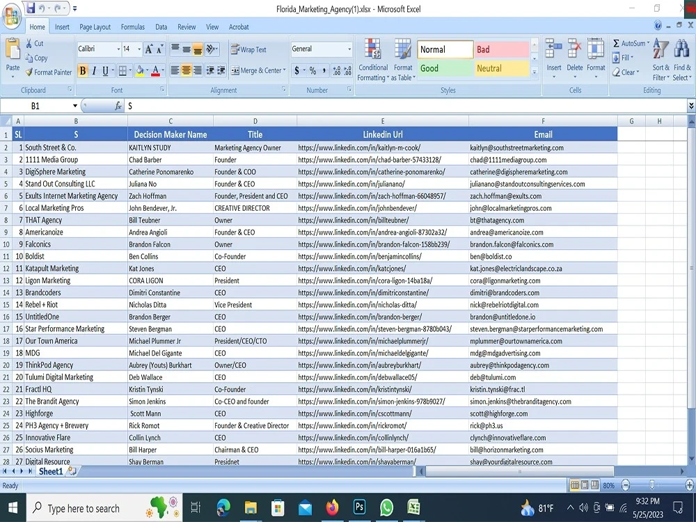Open Conditional Formatting menu

point(373,60)
